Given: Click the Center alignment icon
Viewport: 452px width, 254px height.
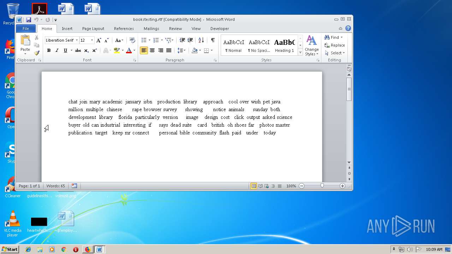Looking at the screenshot, I should (x=152, y=50).
